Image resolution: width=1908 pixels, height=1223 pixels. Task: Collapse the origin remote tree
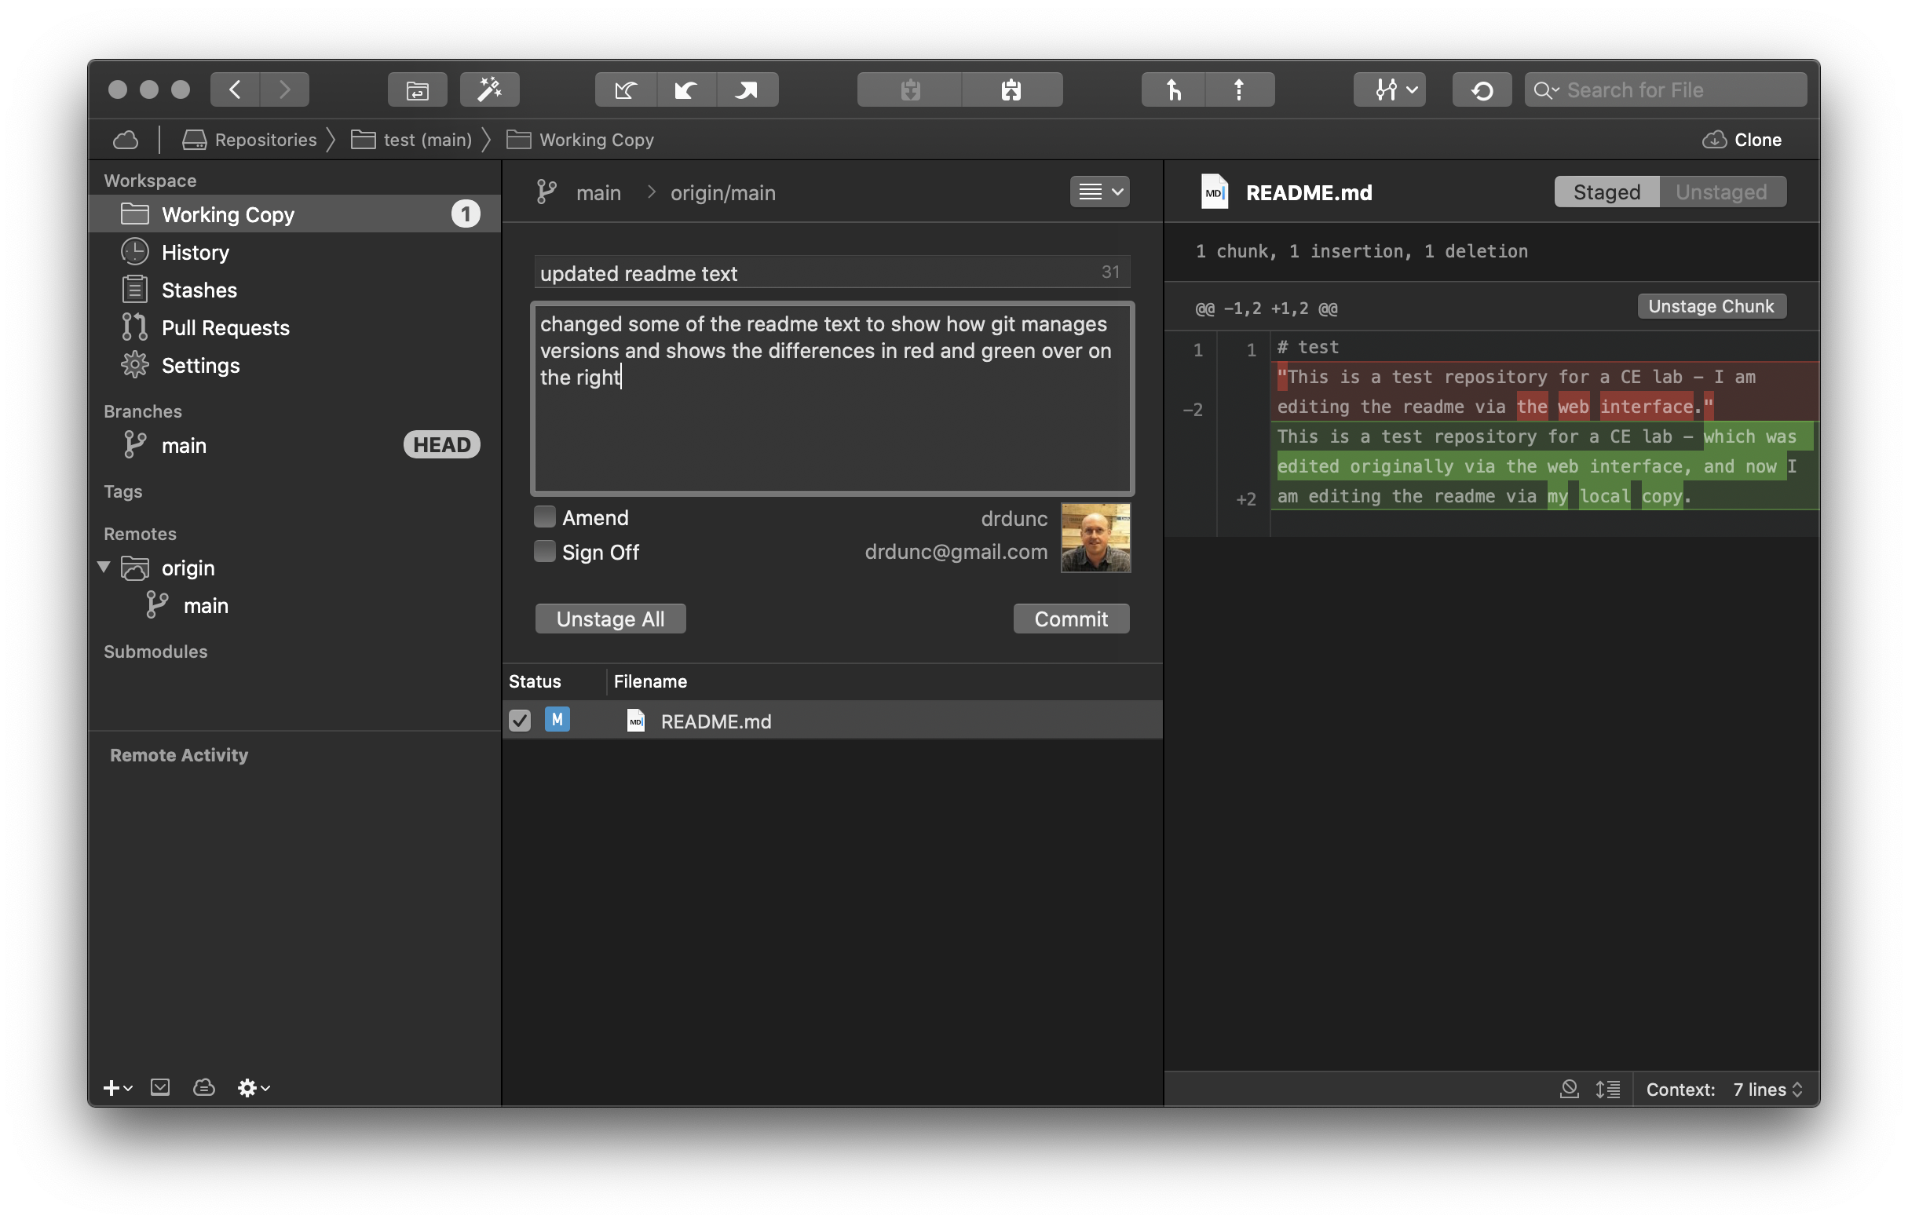tap(104, 567)
